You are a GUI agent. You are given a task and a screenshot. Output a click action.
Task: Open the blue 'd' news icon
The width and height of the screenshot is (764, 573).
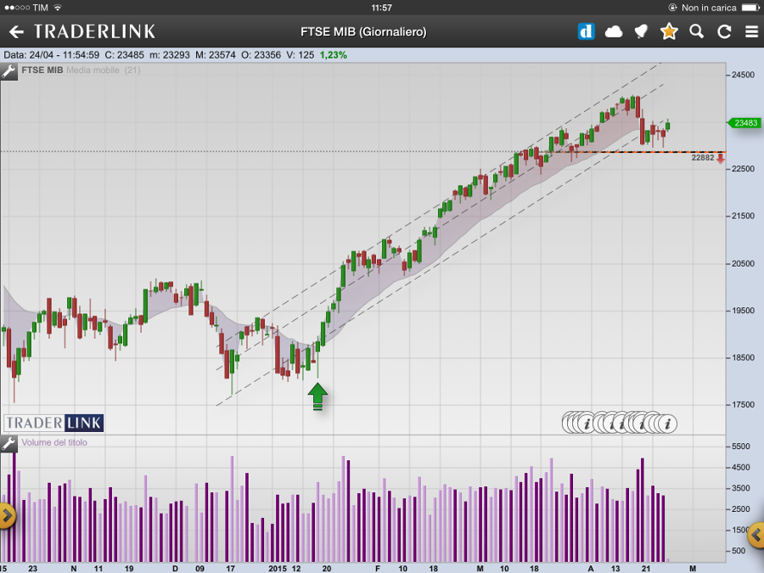[586, 32]
